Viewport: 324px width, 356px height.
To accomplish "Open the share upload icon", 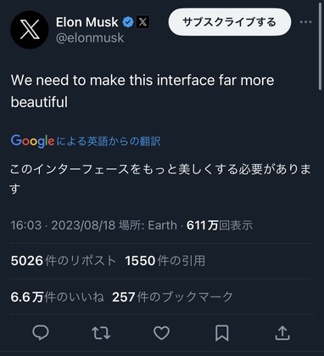I will pyautogui.click(x=282, y=333).
